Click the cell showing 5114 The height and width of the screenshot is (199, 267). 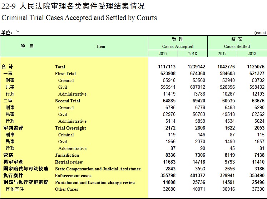(x=170, y=121)
